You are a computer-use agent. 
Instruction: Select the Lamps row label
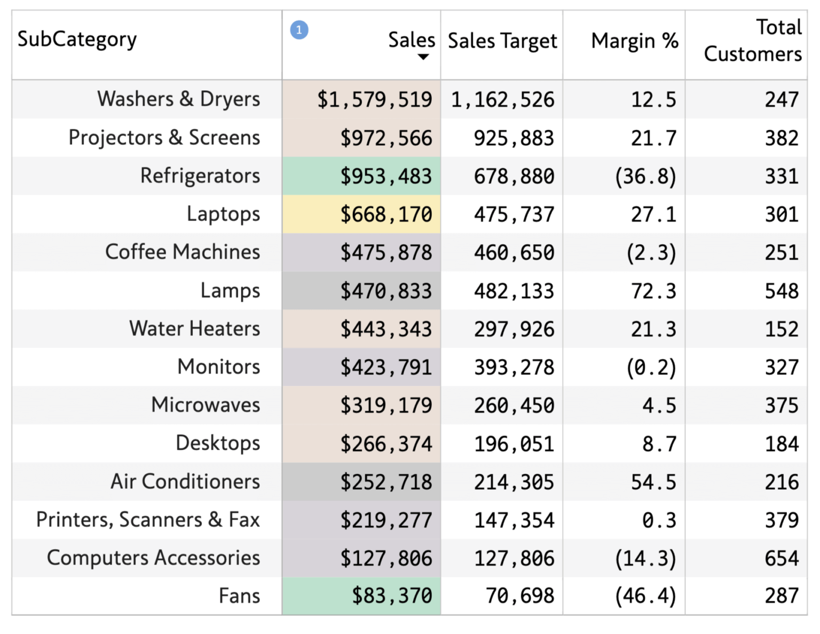(231, 290)
